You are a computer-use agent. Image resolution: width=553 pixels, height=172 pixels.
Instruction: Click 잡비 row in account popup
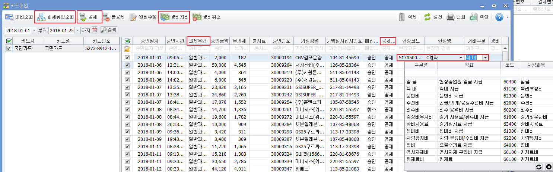[479, 145]
